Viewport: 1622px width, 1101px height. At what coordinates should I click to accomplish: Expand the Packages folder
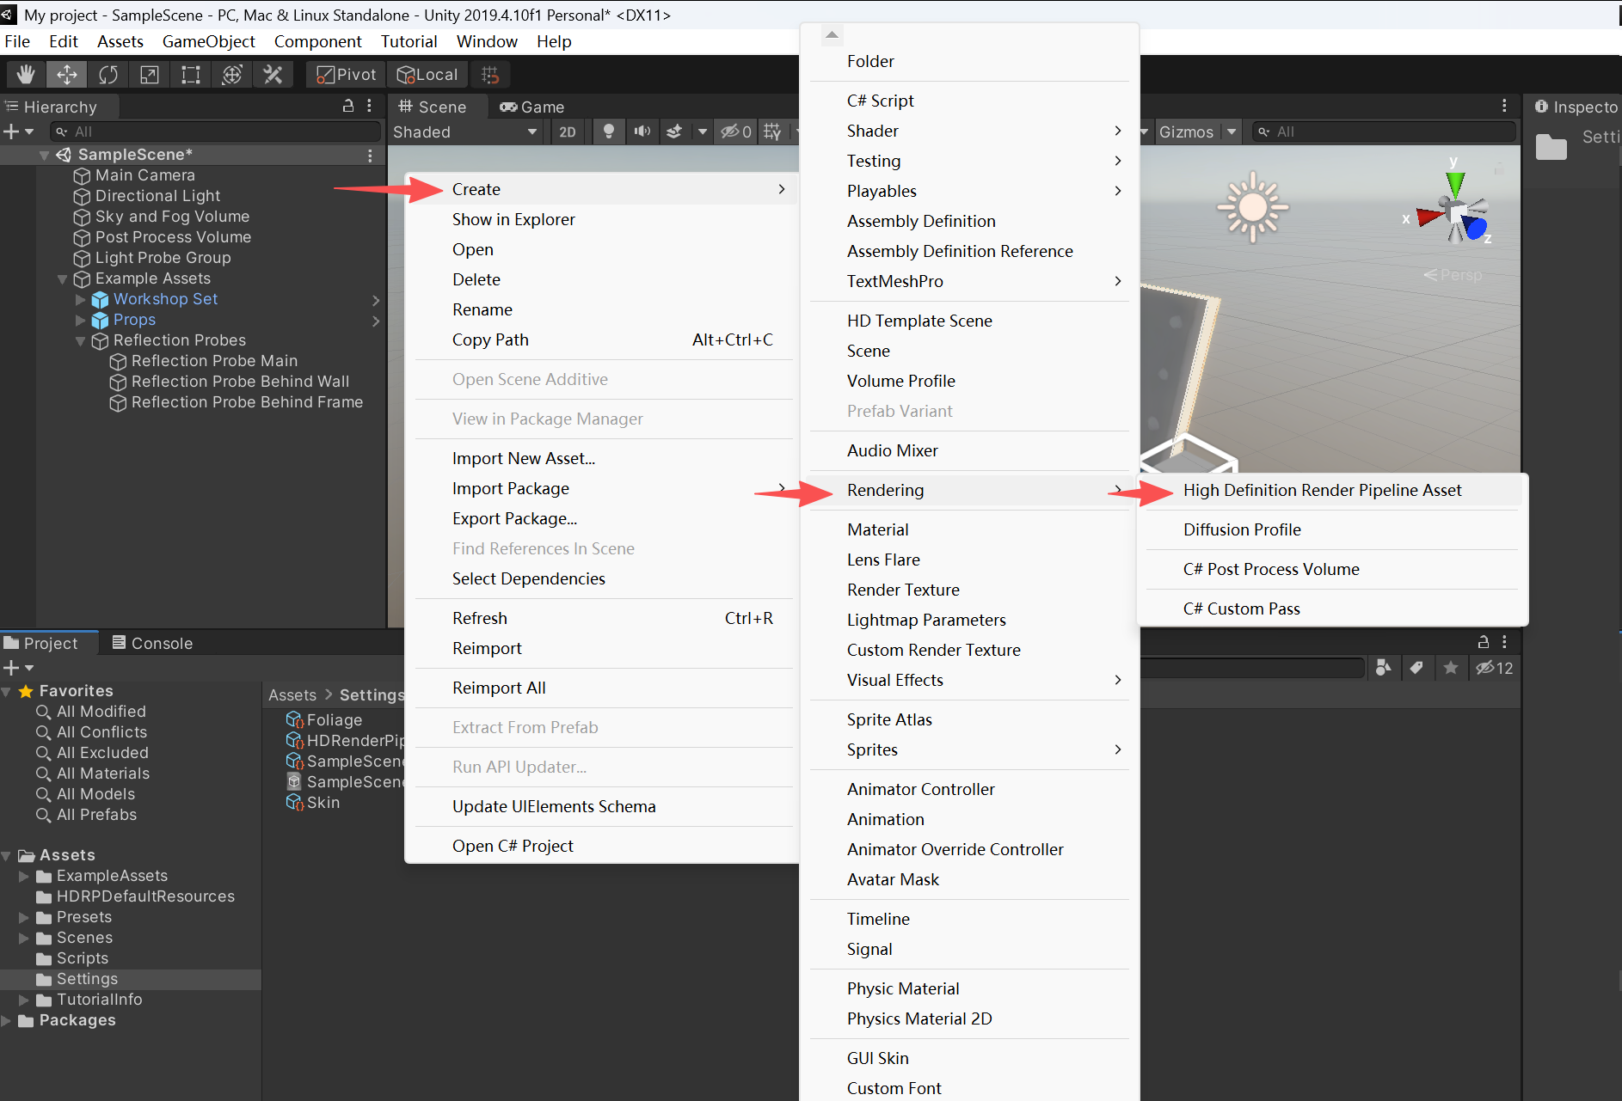pyautogui.click(x=7, y=1020)
